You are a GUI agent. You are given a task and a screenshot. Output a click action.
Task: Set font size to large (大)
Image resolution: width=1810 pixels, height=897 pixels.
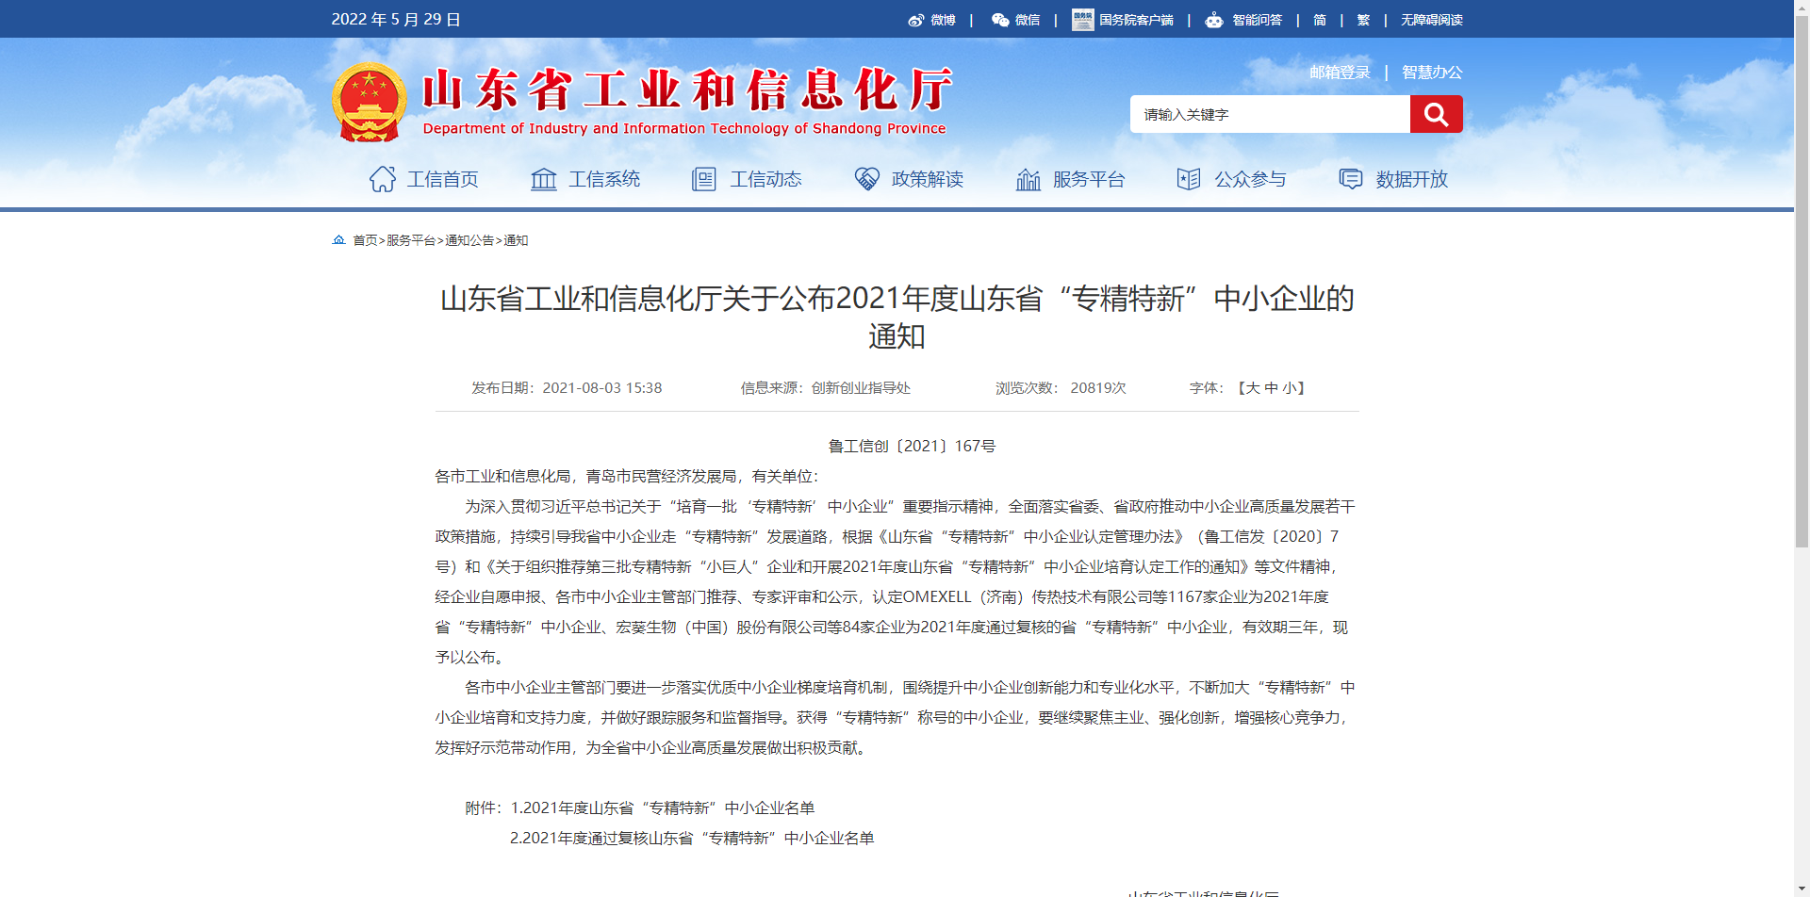point(1253,388)
